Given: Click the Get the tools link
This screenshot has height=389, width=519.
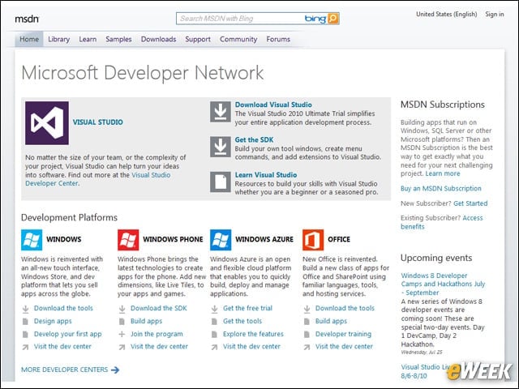Looking at the screenshot, I should [242, 321].
